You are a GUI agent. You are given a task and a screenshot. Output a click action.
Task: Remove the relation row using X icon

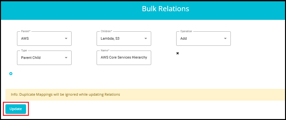178,53
